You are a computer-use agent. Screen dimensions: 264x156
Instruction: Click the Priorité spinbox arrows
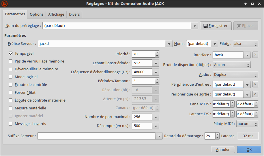click(x=157, y=54)
